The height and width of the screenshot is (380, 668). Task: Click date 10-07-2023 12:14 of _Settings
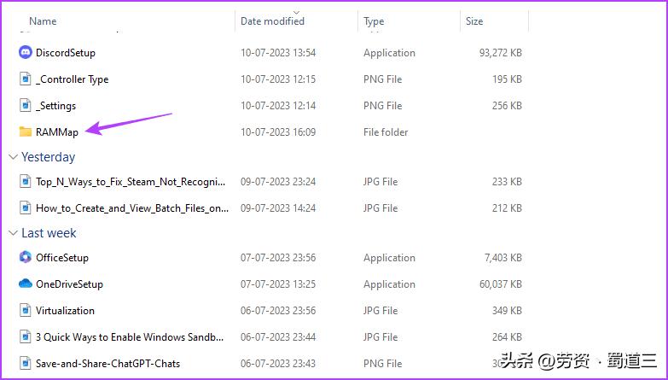(x=278, y=106)
